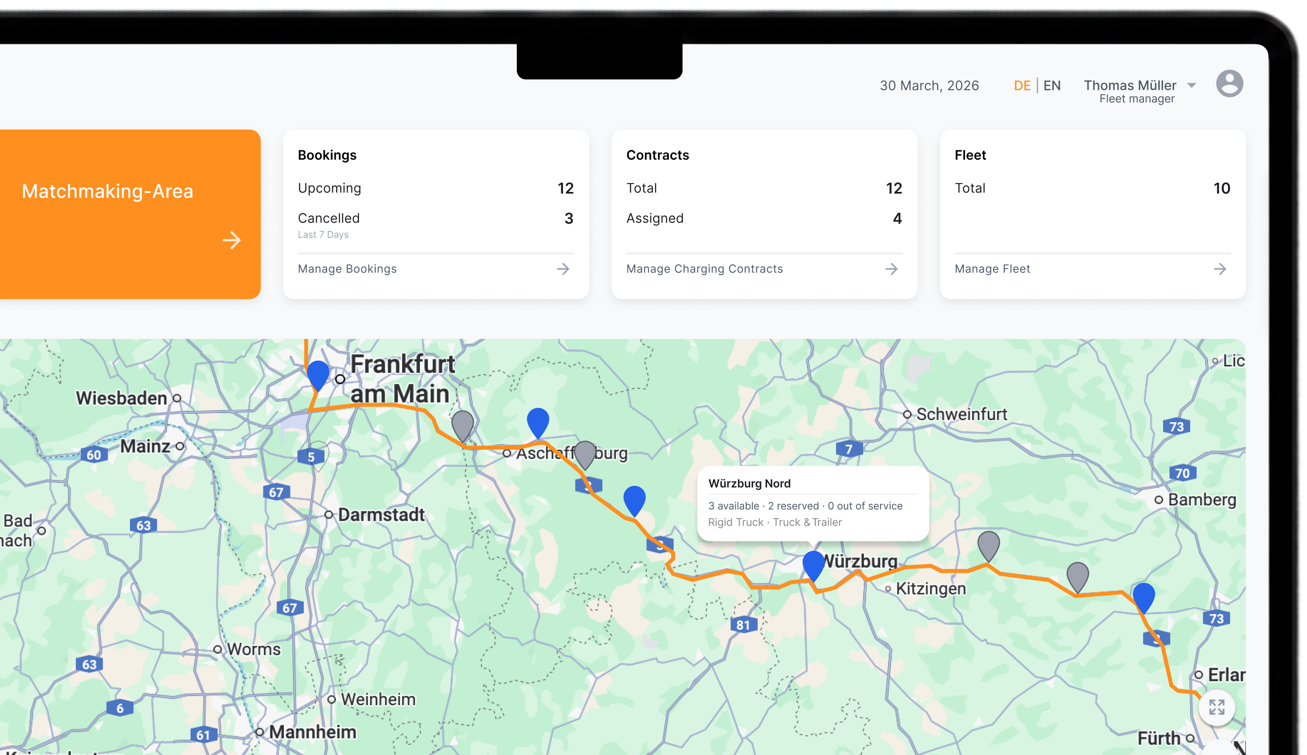Click the arrow next to Manage Bookings
Viewport: 1307px width, 755px height.
click(x=563, y=269)
